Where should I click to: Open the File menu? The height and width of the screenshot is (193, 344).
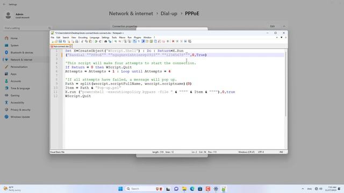(53, 38)
